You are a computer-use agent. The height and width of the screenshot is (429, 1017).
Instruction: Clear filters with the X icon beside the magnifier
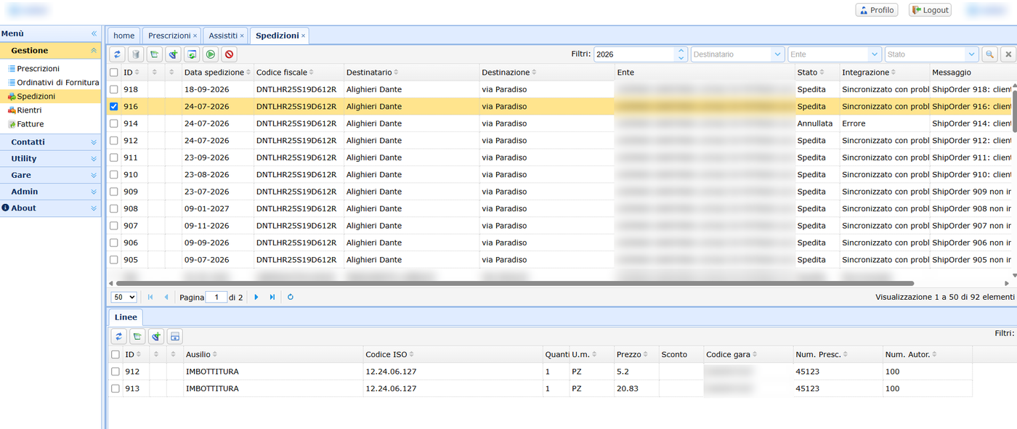point(1008,54)
